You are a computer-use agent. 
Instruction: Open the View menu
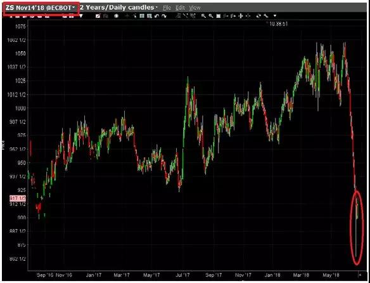(195, 8)
